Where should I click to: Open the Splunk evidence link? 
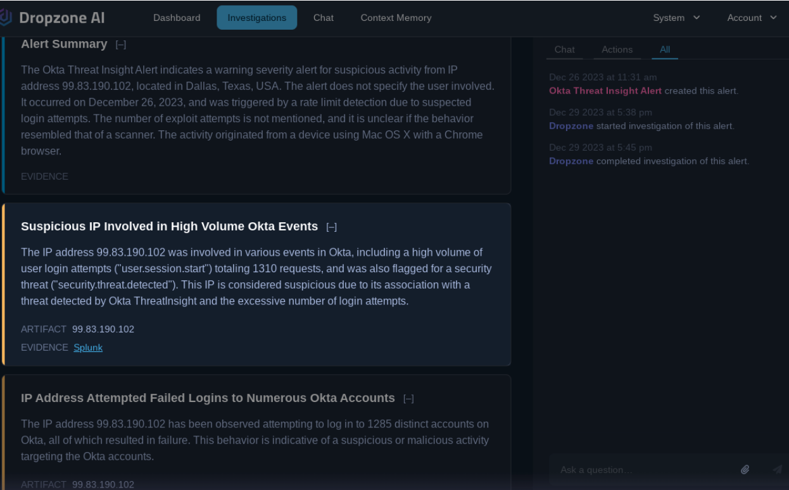(x=88, y=348)
